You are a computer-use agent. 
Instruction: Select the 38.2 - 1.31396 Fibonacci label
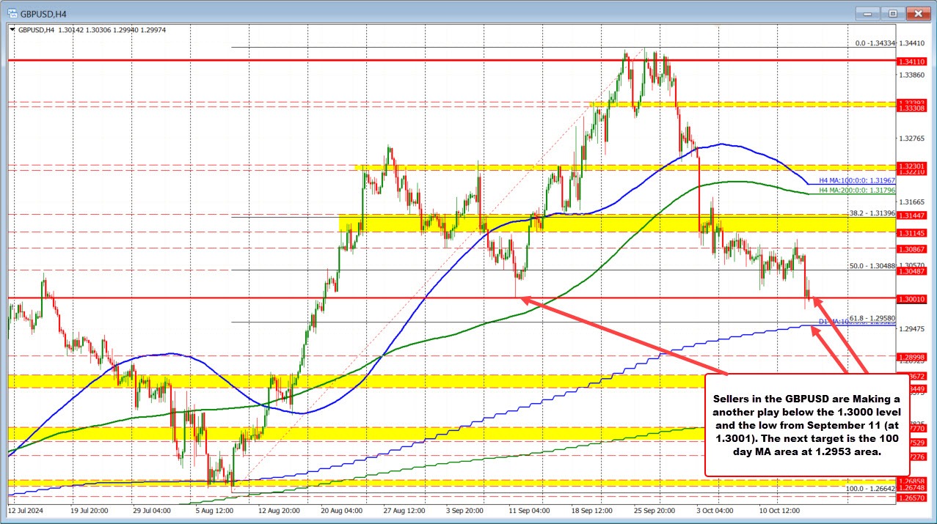coord(873,212)
